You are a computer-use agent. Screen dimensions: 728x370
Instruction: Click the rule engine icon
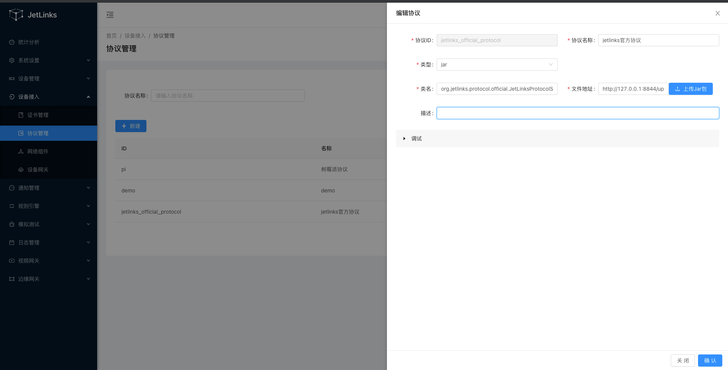(12, 206)
